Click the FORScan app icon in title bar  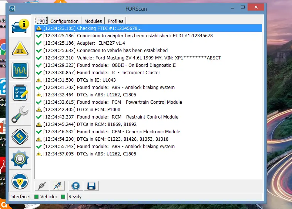tap(12, 8)
